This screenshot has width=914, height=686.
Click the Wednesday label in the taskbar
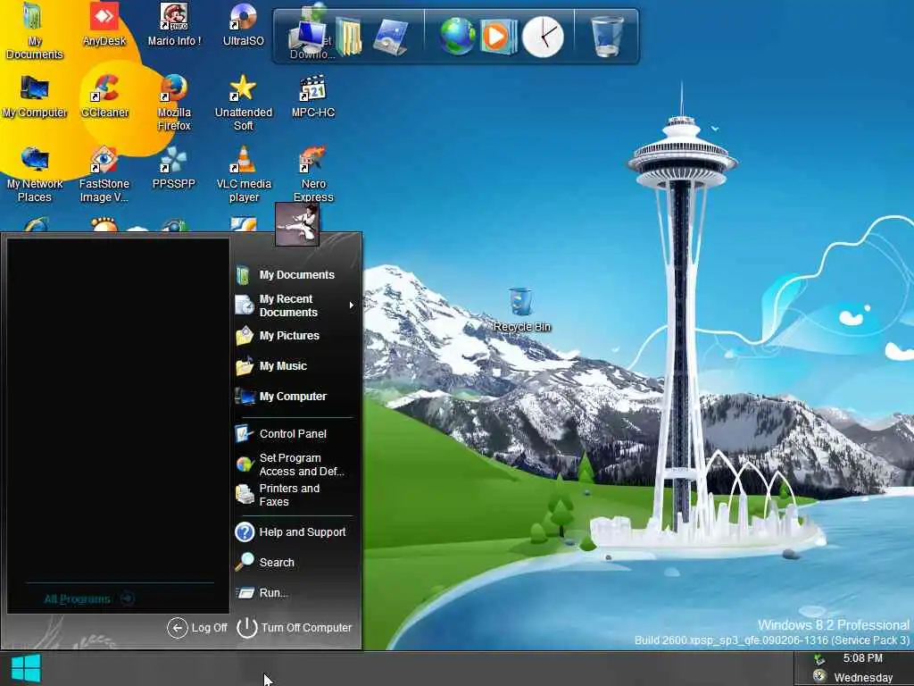(863, 677)
